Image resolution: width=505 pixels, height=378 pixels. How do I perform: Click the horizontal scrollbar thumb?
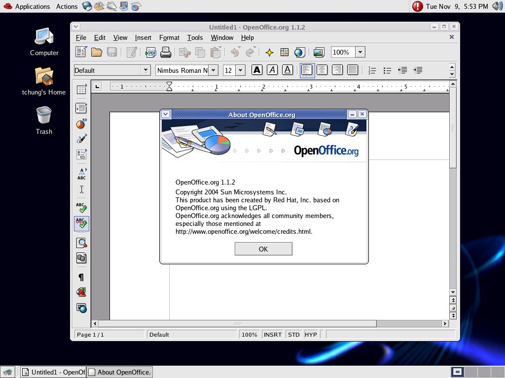(x=237, y=323)
